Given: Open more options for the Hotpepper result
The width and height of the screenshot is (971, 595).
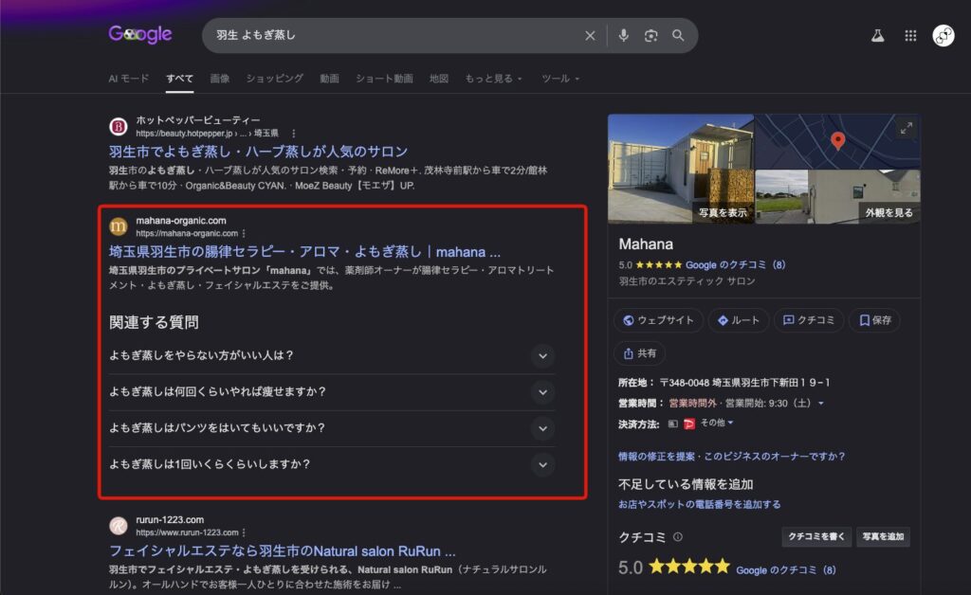Looking at the screenshot, I should (294, 134).
